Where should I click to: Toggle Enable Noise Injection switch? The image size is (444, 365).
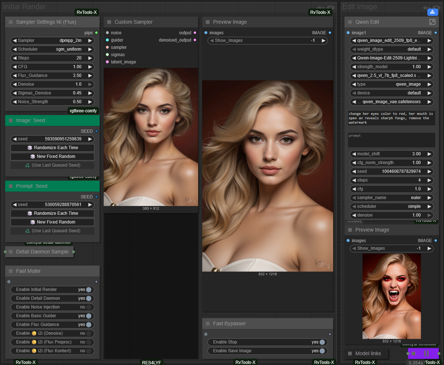tap(88, 307)
